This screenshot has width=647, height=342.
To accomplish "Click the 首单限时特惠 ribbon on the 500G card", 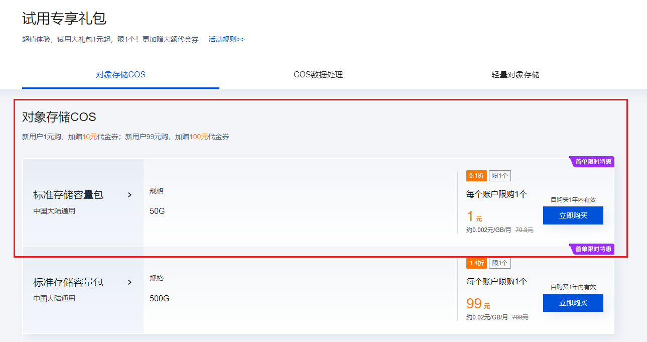I will click(592, 249).
